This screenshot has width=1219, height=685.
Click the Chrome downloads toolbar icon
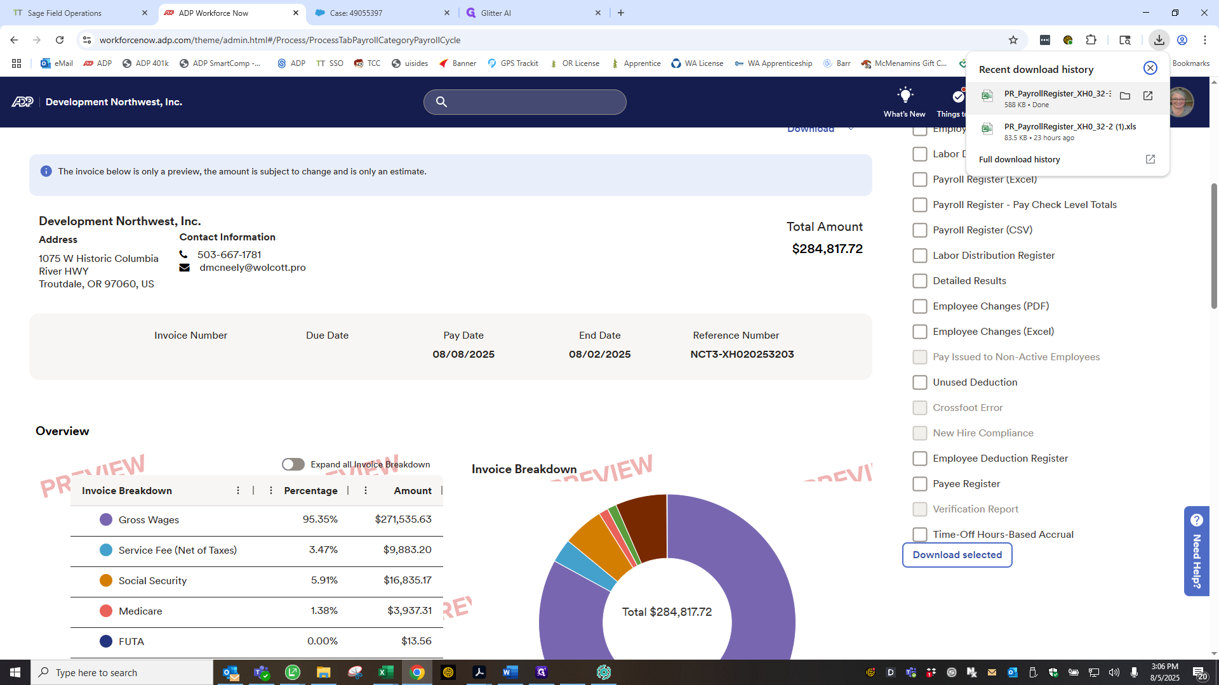pyautogui.click(x=1159, y=40)
